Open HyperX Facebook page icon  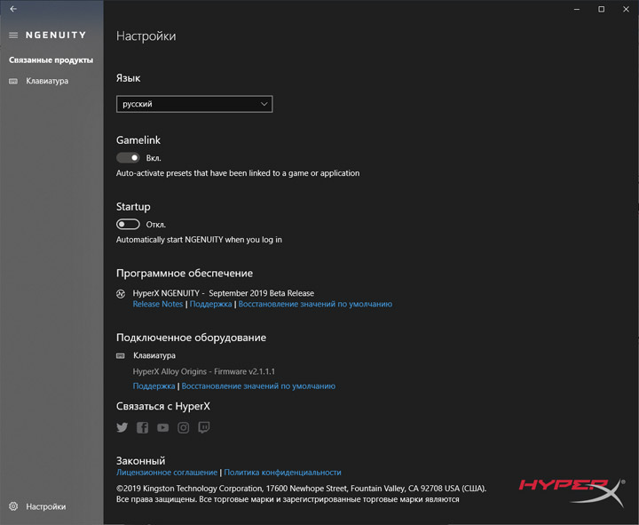click(x=142, y=427)
